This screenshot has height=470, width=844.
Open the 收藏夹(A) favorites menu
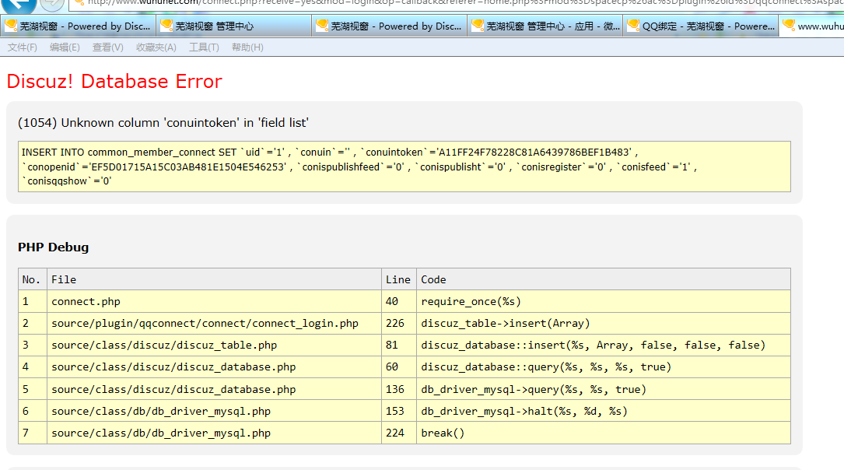pos(156,47)
